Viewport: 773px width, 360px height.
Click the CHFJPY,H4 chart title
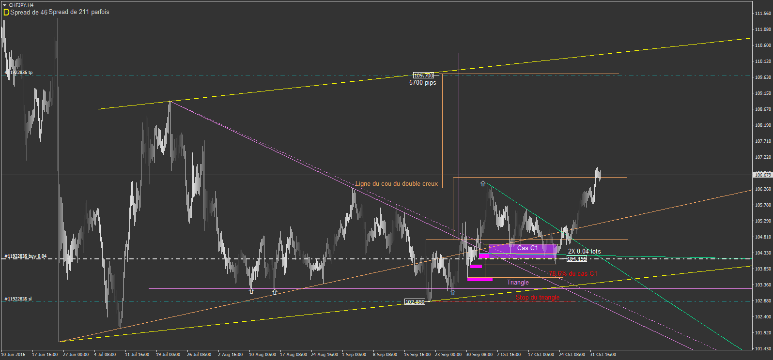coord(21,5)
